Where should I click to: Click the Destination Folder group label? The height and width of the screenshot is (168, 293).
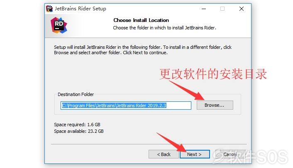76,94
